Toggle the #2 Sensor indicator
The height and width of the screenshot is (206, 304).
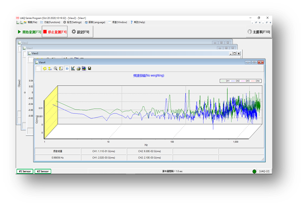tap(43, 171)
